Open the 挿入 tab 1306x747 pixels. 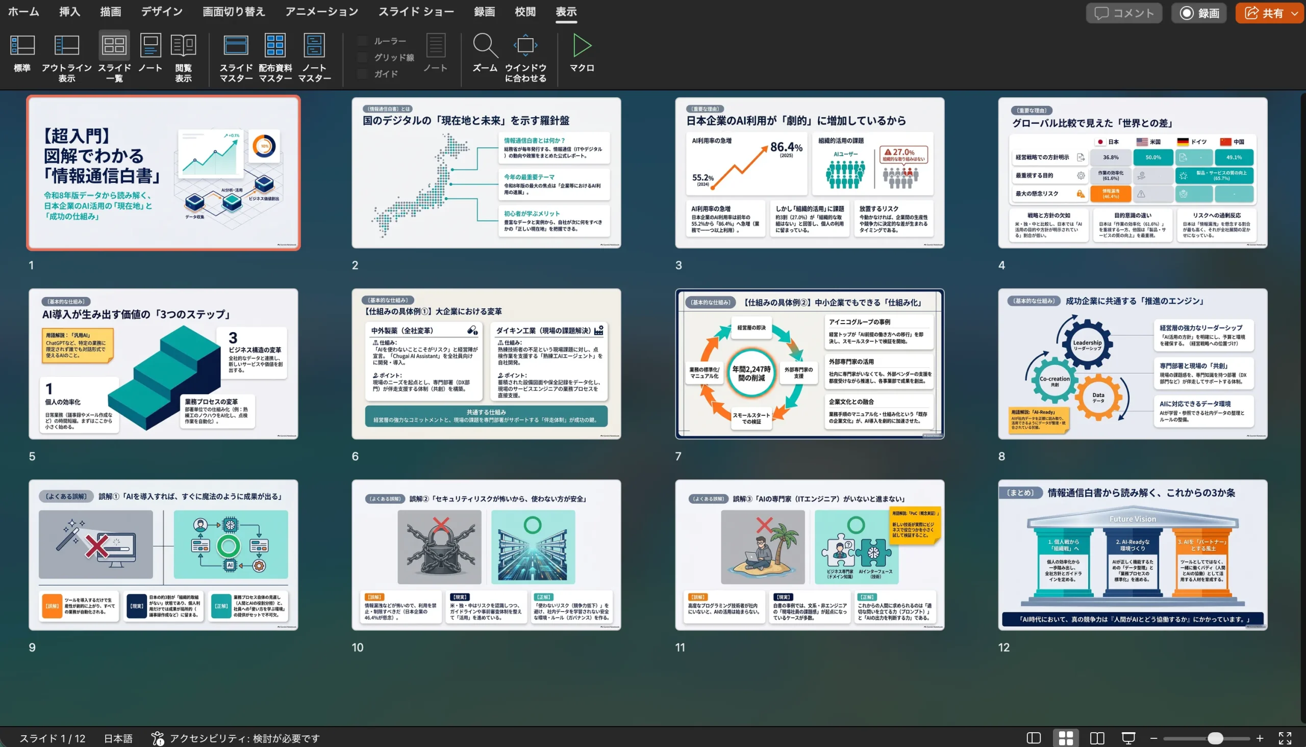(x=69, y=12)
